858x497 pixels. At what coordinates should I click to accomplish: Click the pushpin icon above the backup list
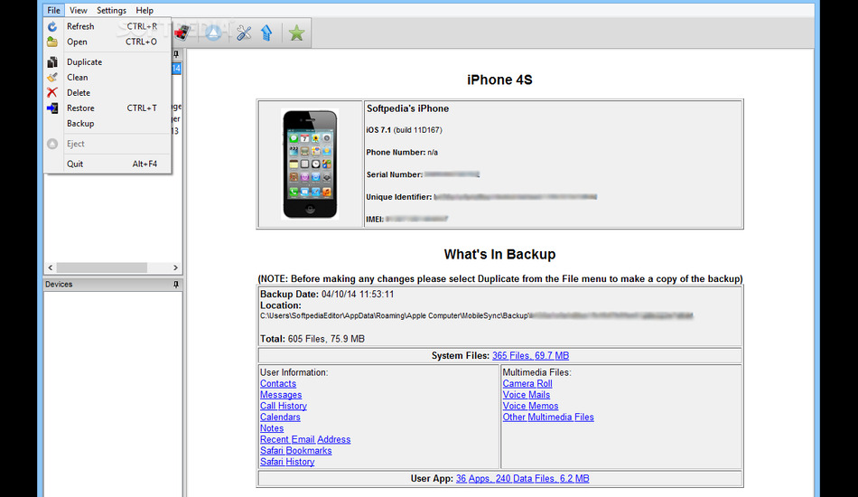pyautogui.click(x=175, y=53)
